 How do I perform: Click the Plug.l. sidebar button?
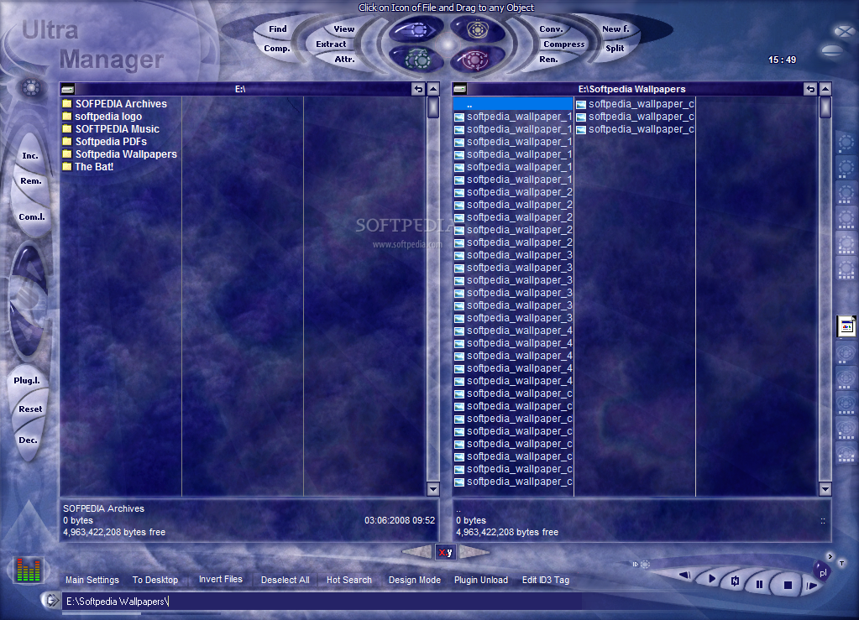[27, 380]
